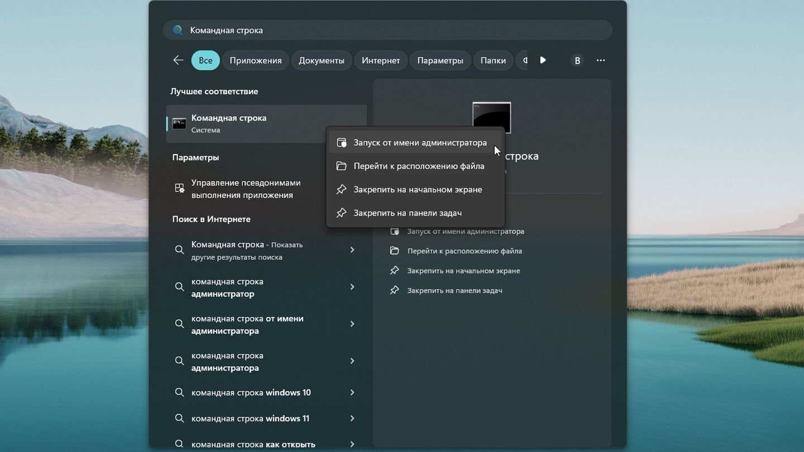Open the three-dots more options menu

601,60
